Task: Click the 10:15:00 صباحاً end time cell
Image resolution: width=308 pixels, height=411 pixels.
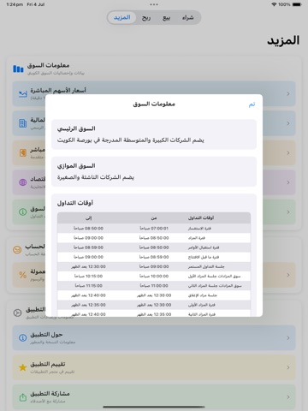Action: point(88,277)
